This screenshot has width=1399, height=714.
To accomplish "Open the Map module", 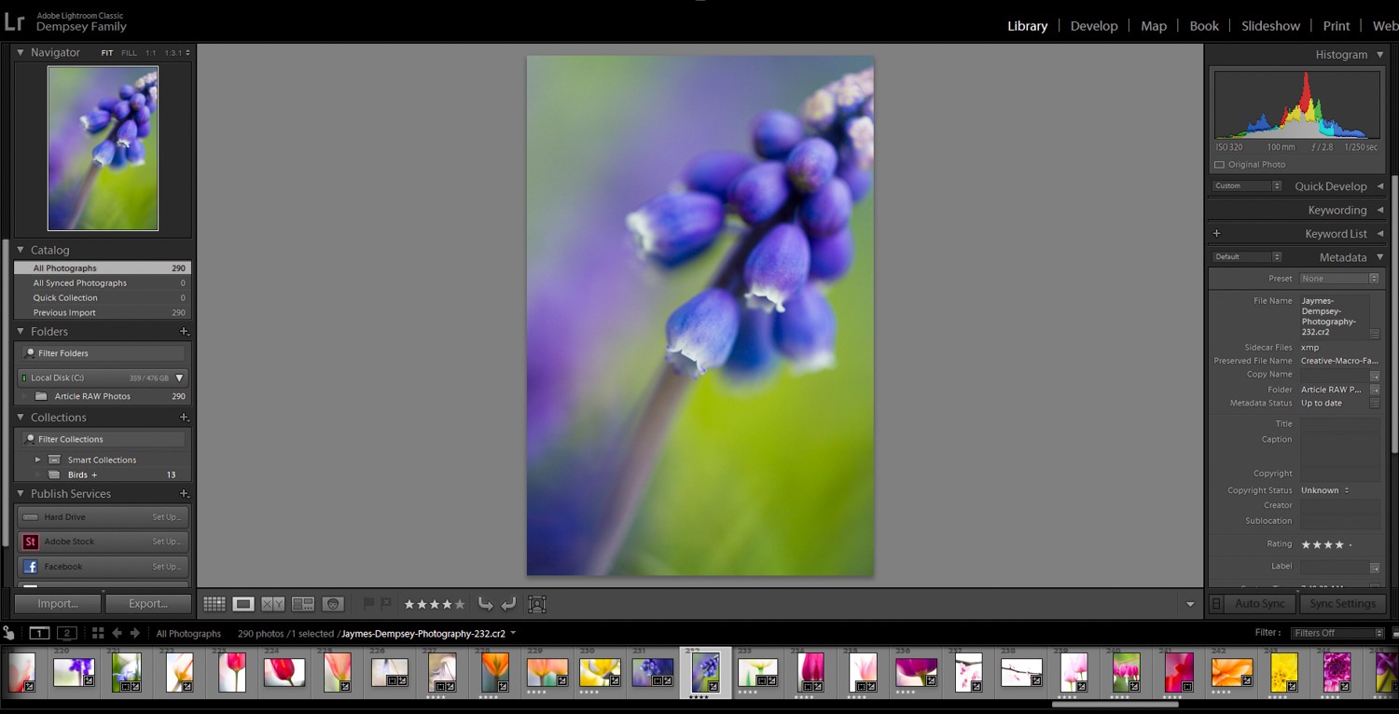I will tap(1153, 25).
